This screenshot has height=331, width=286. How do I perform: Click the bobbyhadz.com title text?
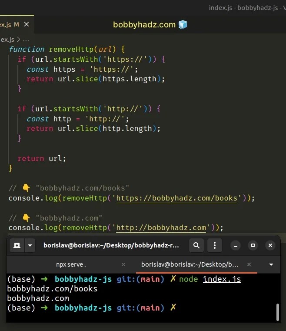(x=144, y=25)
